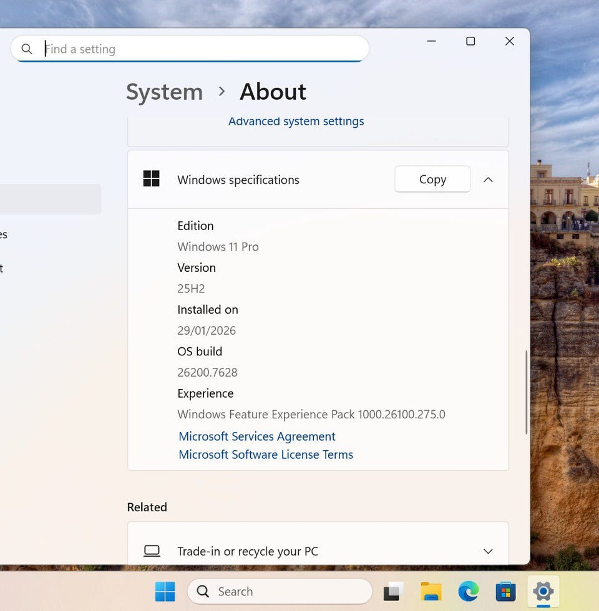Click the Settings page vertical scrollbar
The height and width of the screenshot is (611, 599).
527,393
